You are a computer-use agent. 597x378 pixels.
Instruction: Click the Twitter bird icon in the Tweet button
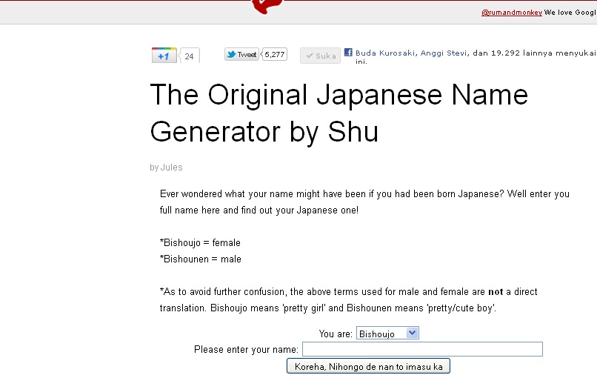tap(231, 54)
